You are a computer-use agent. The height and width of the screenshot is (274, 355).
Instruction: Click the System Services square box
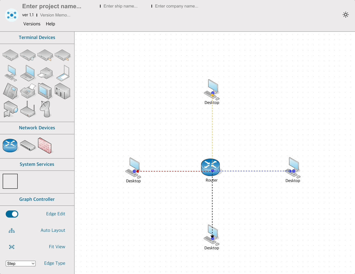pos(10,181)
